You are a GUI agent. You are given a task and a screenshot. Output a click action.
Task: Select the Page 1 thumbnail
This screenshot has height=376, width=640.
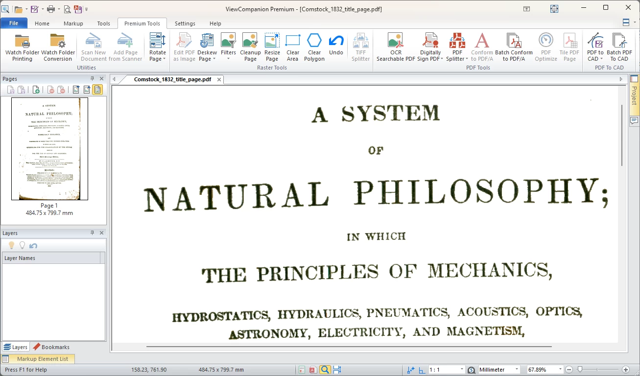(x=49, y=149)
